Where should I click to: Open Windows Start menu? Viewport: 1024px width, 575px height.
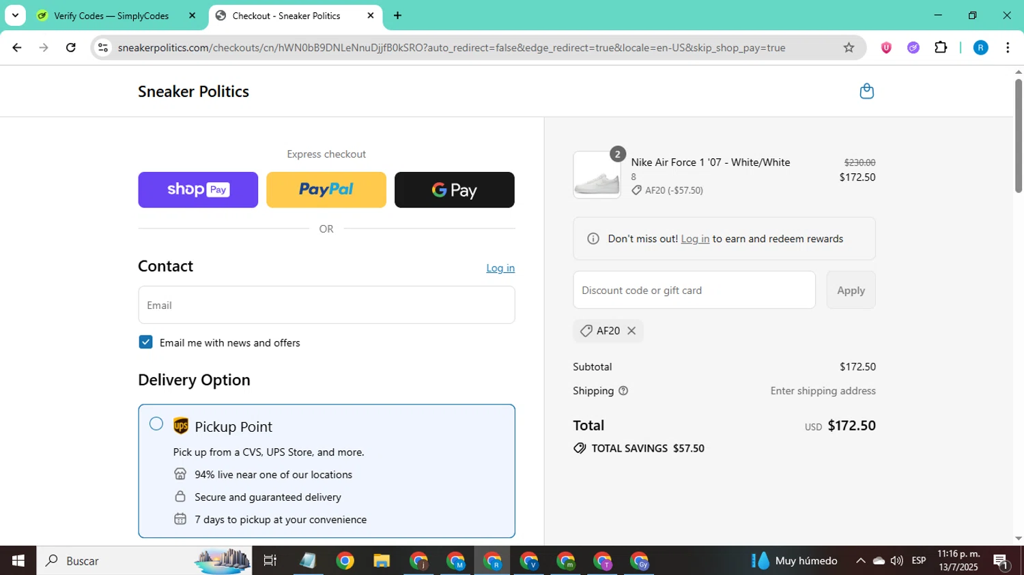tap(18, 561)
